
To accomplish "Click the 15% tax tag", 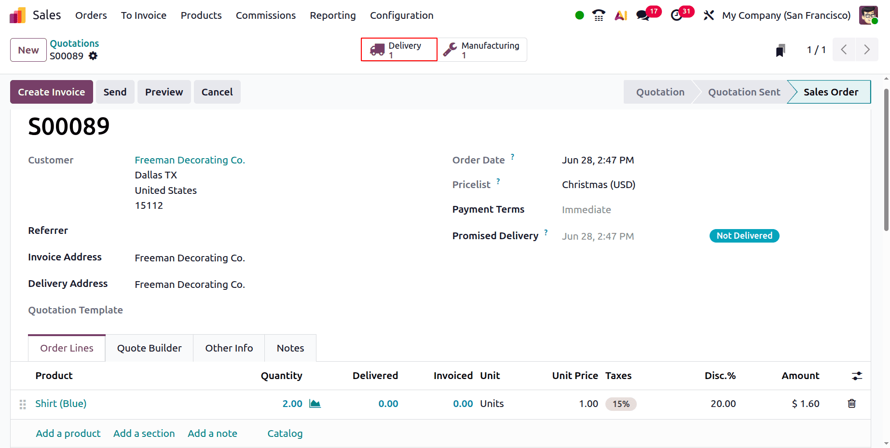I will point(621,404).
